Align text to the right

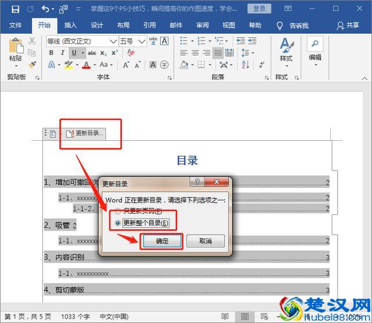pyautogui.click(x=207, y=53)
